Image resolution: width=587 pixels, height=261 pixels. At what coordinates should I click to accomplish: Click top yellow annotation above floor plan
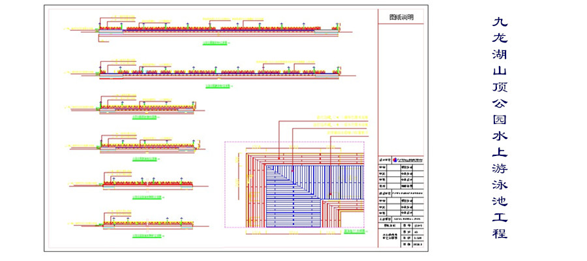[351, 120]
